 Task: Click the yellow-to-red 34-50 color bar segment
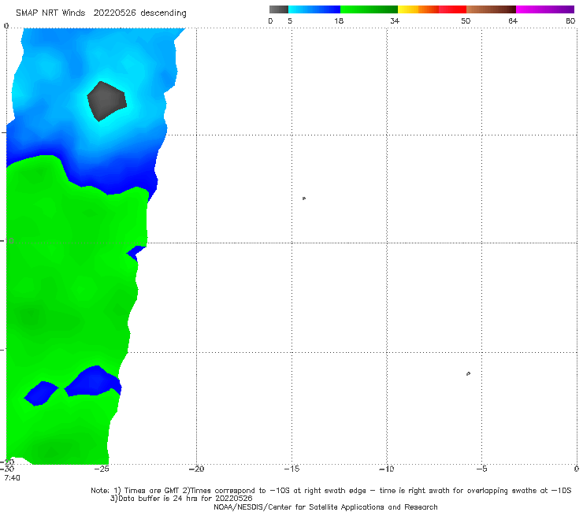pos(432,9)
